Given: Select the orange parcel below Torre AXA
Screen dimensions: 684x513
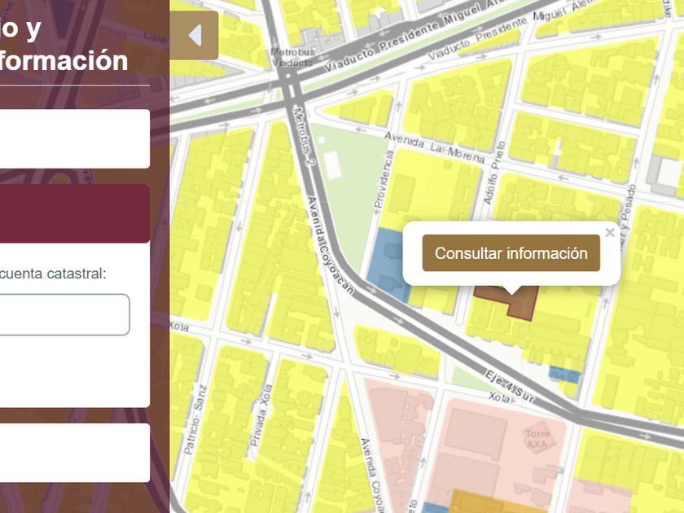Looking at the screenshot, I should point(498,502).
